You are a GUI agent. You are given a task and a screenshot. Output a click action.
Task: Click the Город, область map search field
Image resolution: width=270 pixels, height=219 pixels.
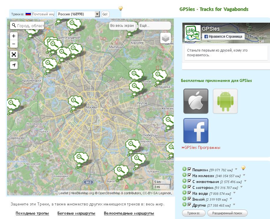point(31,26)
